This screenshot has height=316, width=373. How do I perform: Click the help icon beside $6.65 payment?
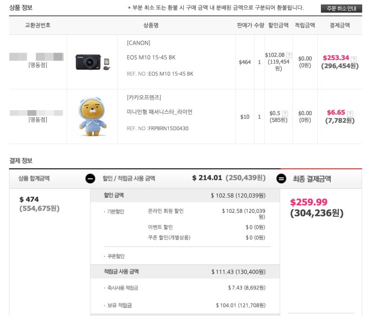click(x=350, y=114)
